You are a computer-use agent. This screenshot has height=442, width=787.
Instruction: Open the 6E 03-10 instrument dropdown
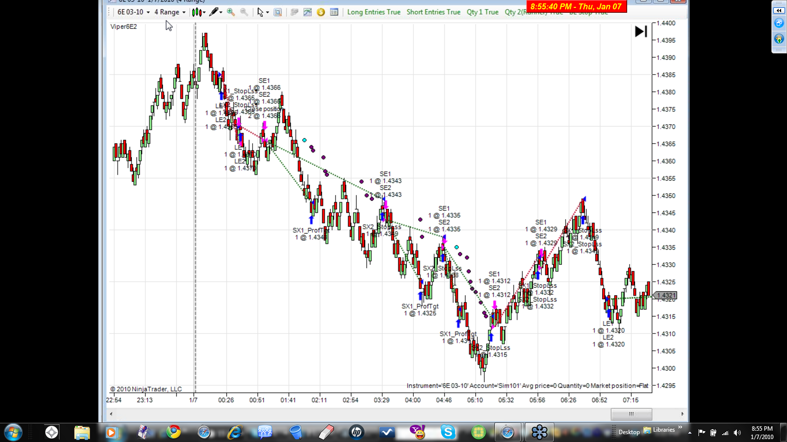(133, 12)
